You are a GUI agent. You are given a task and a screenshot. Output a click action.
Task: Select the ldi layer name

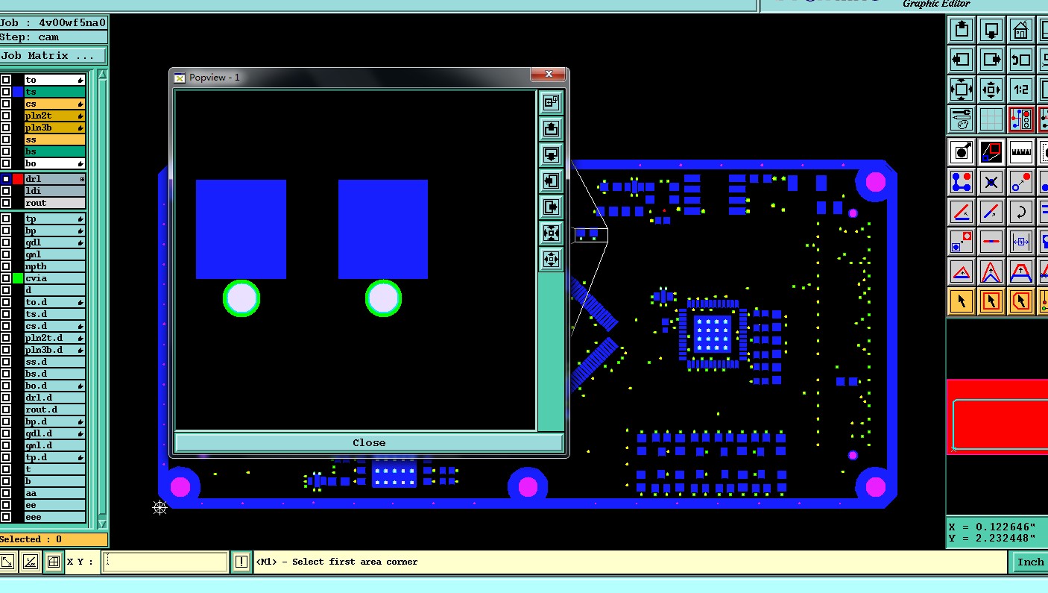(x=54, y=191)
